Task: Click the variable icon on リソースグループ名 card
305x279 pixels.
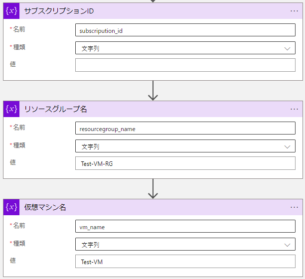Action: point(11,109)
